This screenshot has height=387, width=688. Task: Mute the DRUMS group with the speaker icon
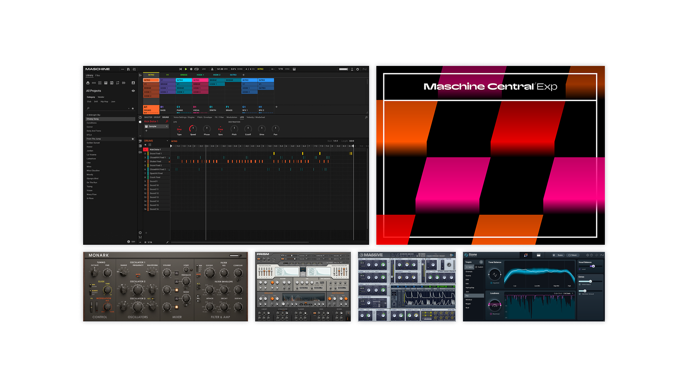145,145
